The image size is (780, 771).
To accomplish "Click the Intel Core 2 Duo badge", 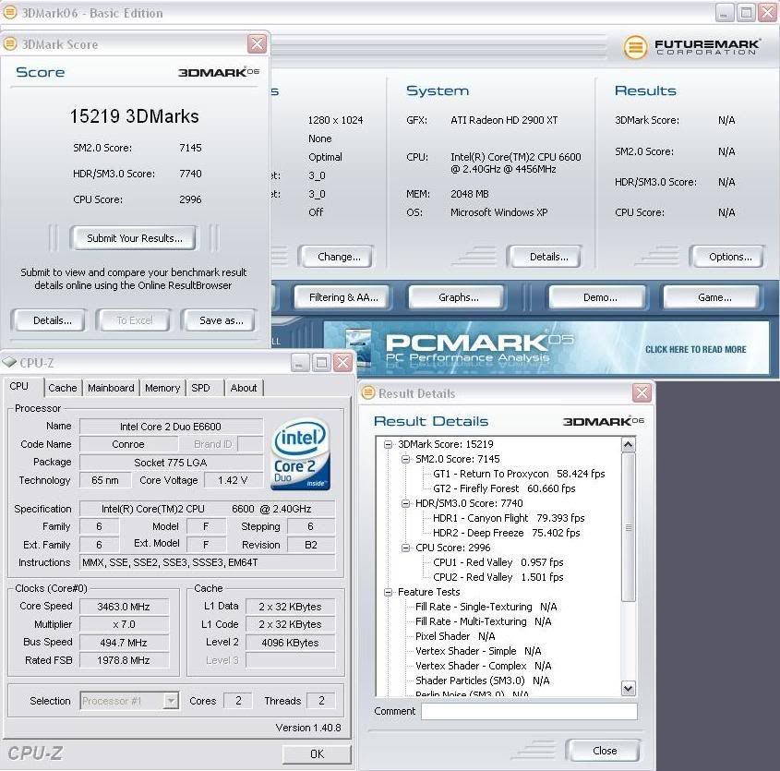I will (x=300, y=454).
